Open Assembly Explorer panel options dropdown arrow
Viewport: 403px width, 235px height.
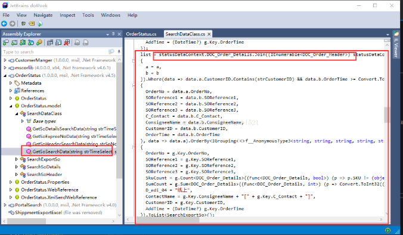(x=107, y=34)
